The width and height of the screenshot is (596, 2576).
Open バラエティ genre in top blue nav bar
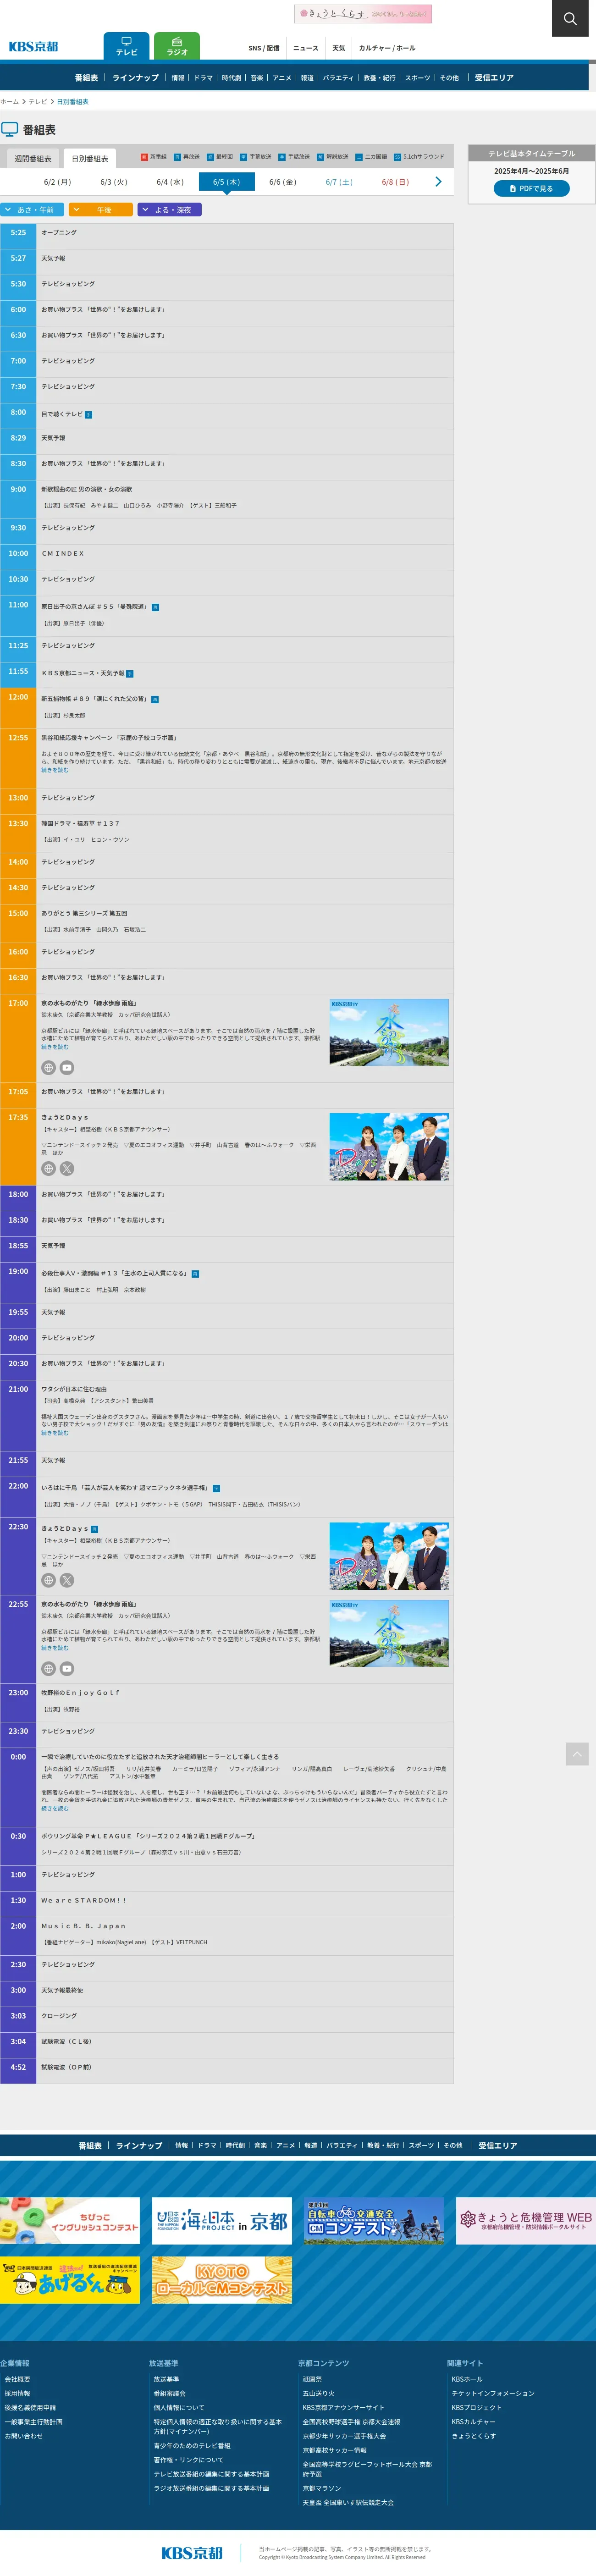pyautogui.click(x=338, y=78)
